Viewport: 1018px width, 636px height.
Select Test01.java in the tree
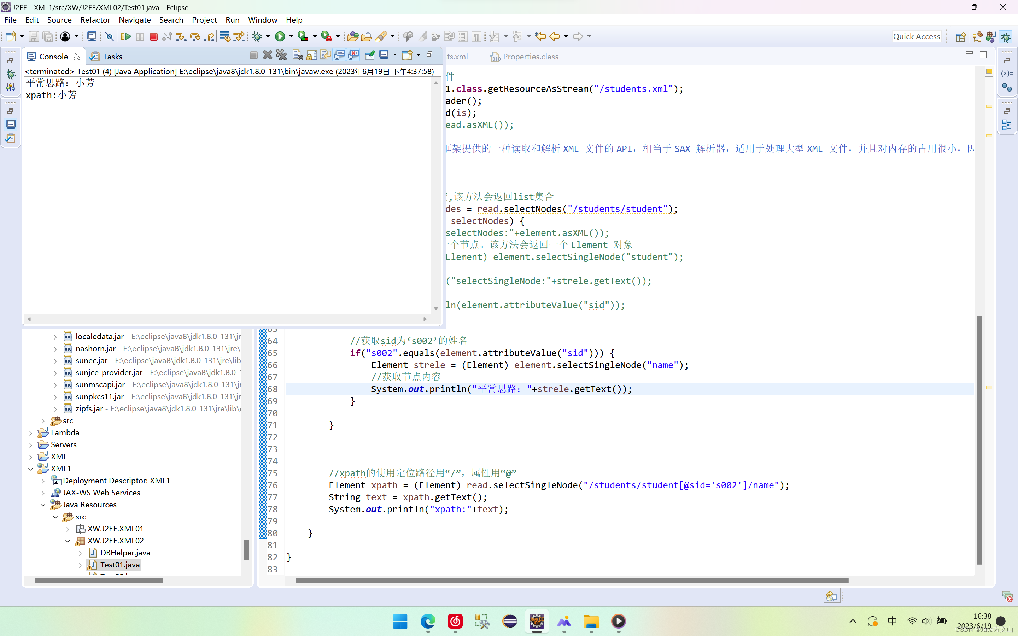pyautogui.click(x=119, y=565)
